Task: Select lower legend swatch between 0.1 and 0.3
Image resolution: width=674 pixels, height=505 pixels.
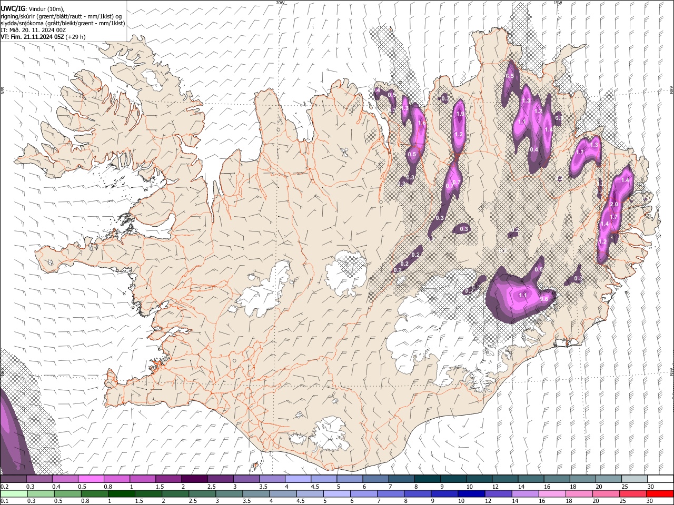Action: [14, 493]
